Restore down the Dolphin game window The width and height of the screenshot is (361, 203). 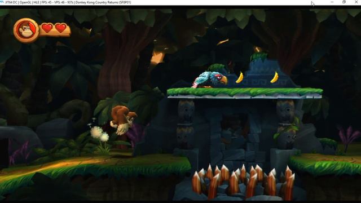click(344, 2)
